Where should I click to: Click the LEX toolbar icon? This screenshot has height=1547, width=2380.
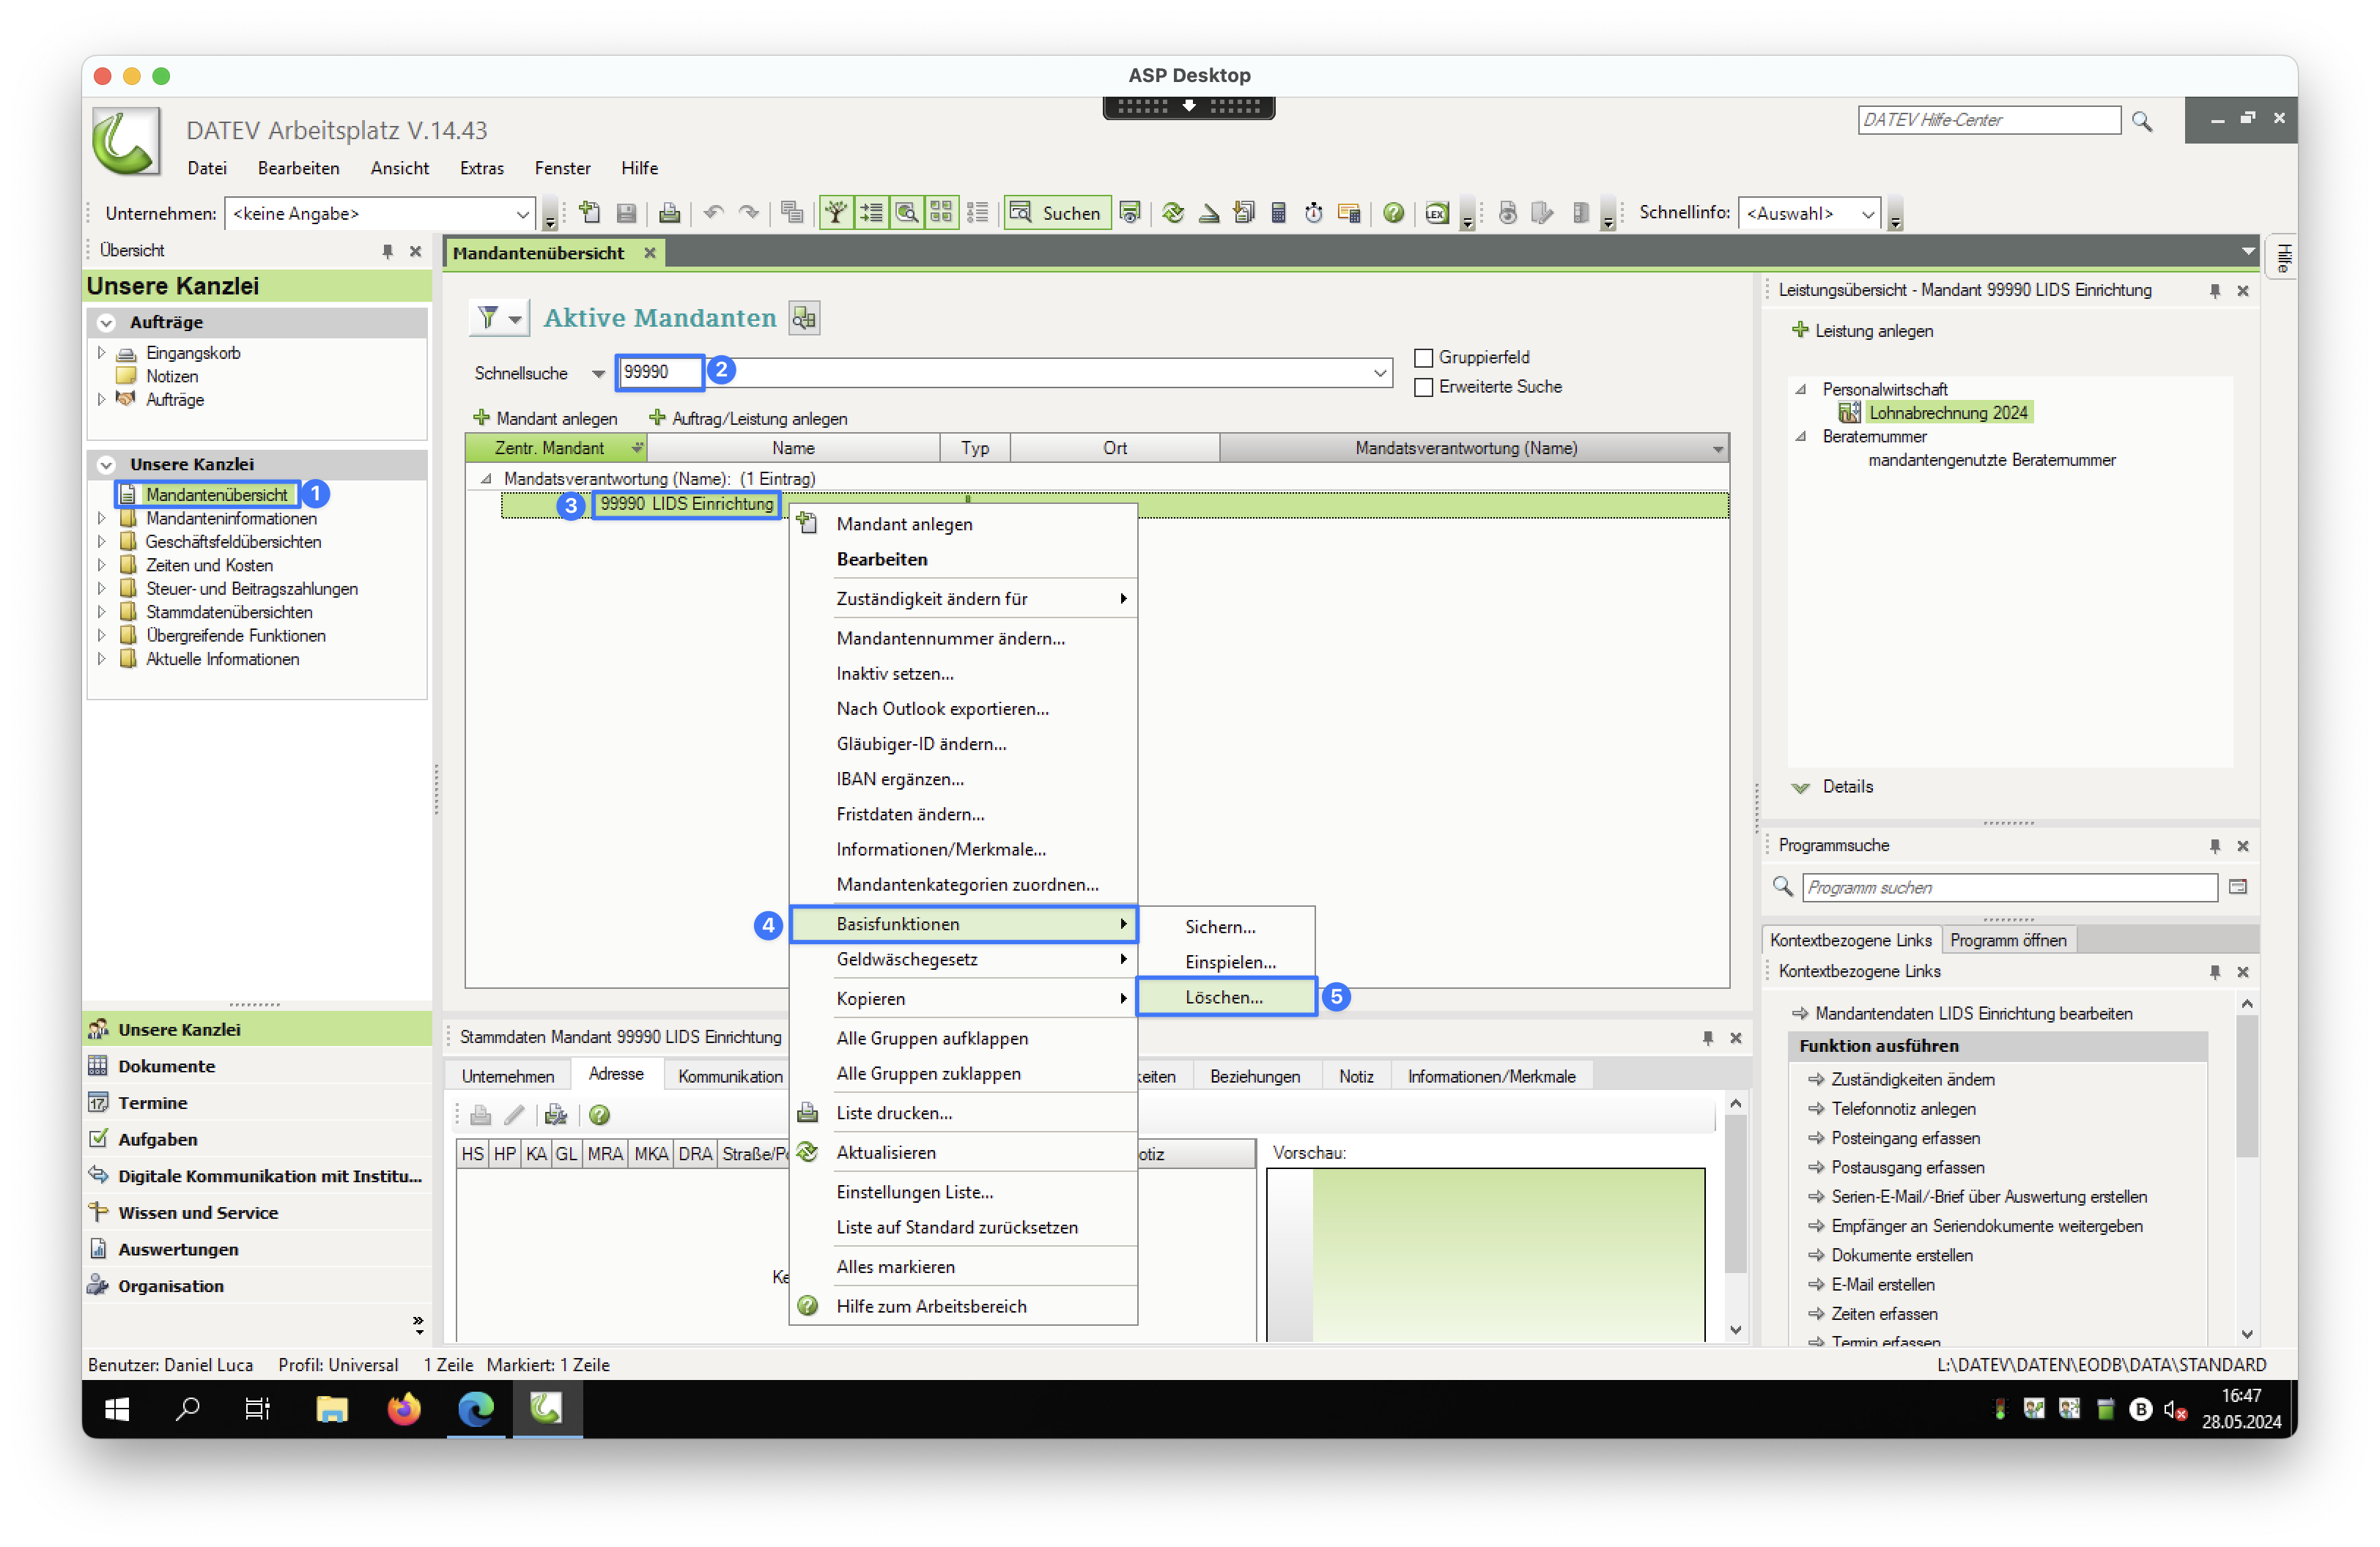click(x=1436, y=213)
